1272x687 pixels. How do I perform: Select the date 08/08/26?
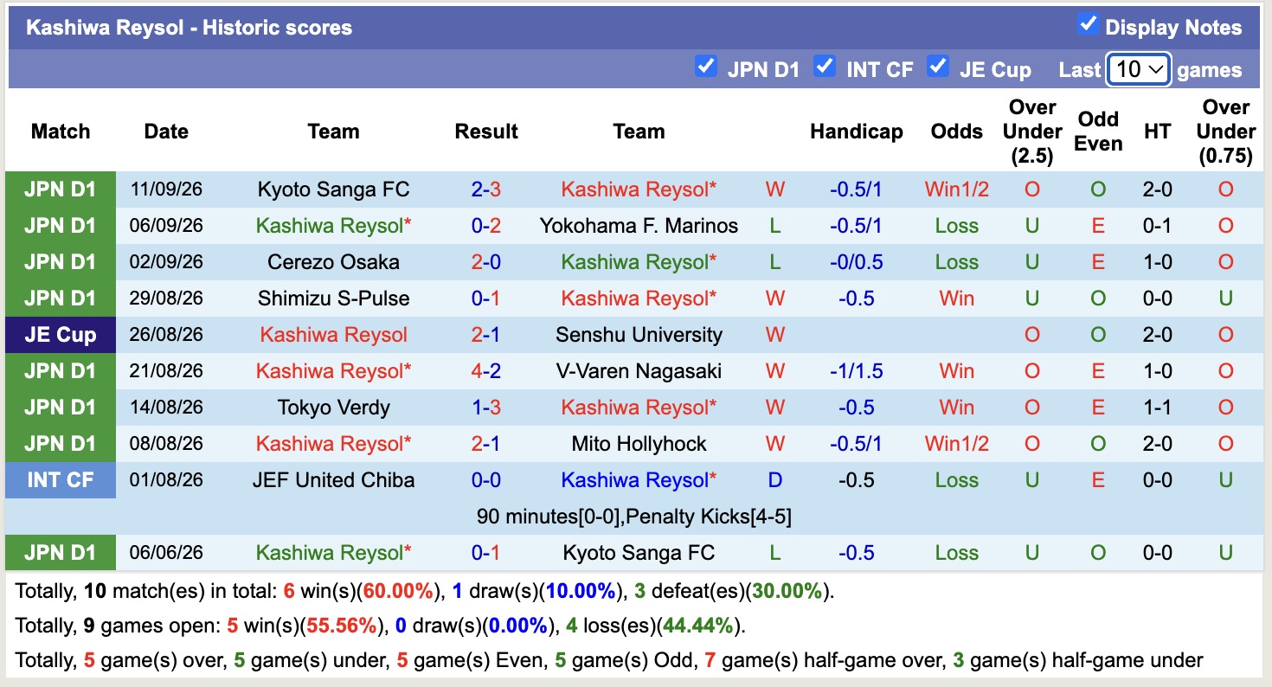(166, 444)
